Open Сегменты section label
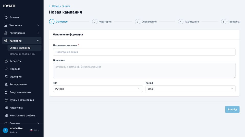The image size is (245, 137). [x=16, y=61]
